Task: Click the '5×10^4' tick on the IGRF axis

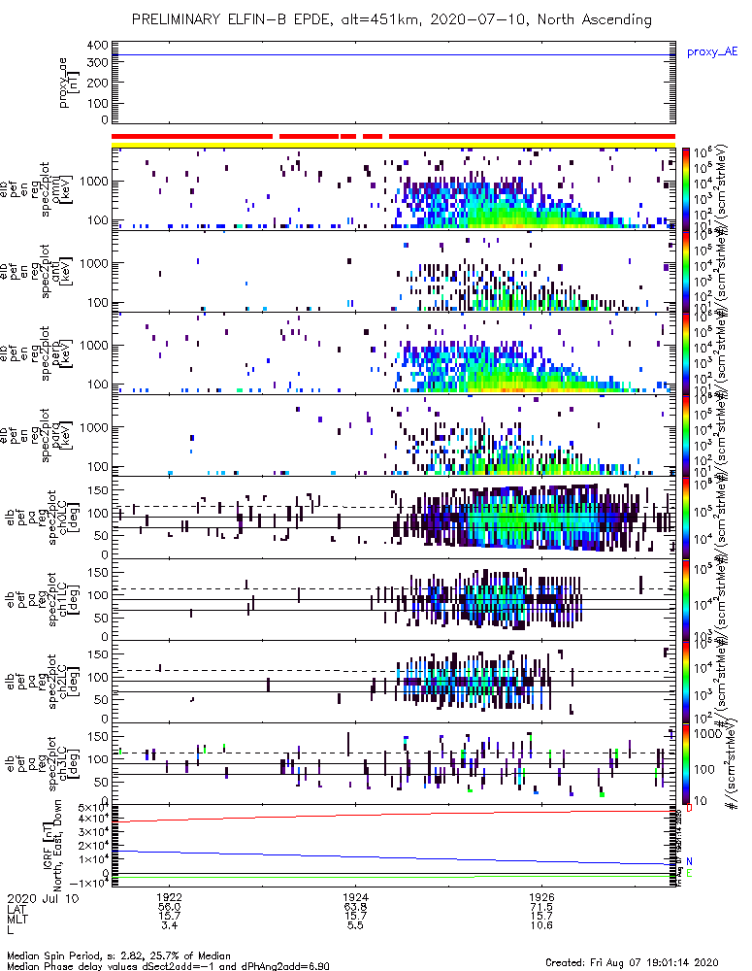Action: point(93,808)
